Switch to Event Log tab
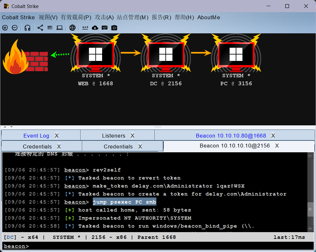 (36, 136)
